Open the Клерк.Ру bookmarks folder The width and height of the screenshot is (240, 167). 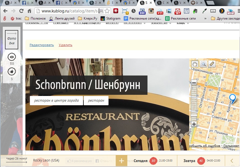tap(88, 18)
